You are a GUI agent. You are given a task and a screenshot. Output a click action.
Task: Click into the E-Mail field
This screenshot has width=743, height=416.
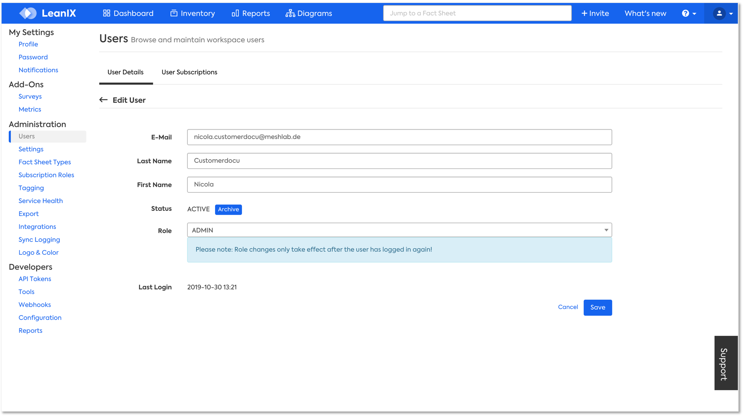coord(399,137)
